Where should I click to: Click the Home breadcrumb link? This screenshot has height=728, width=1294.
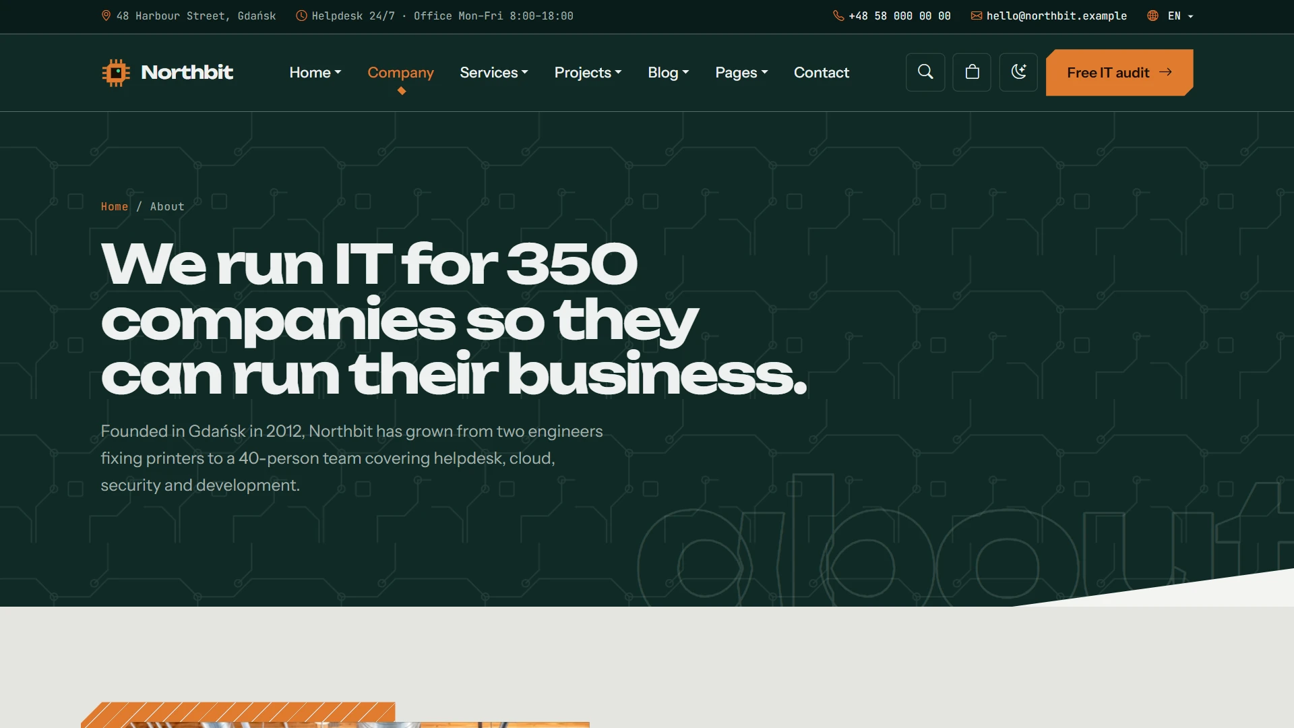click(115, 206)
